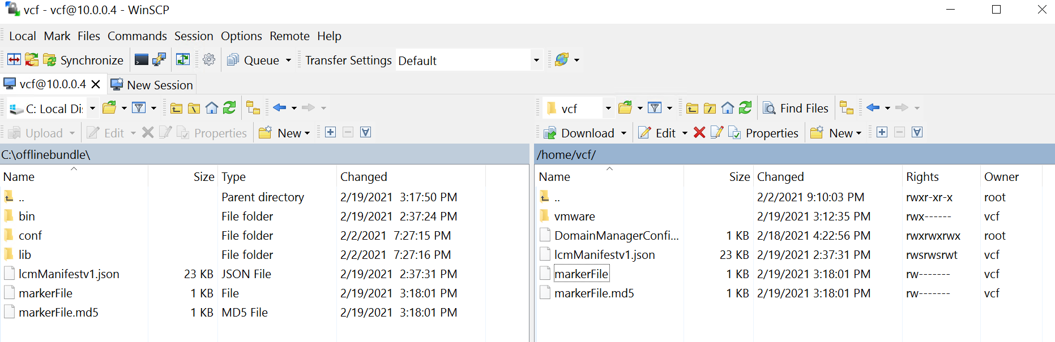Screen dimensions: 1055x342
Task: Toggle Queue list button in toolbar
Action: tap(254, 60)
